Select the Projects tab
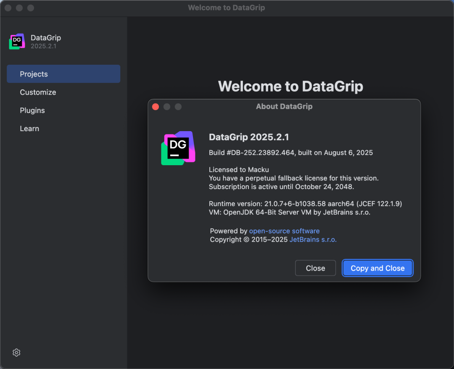Screen dimensions: 454x369 click(63, 74)
